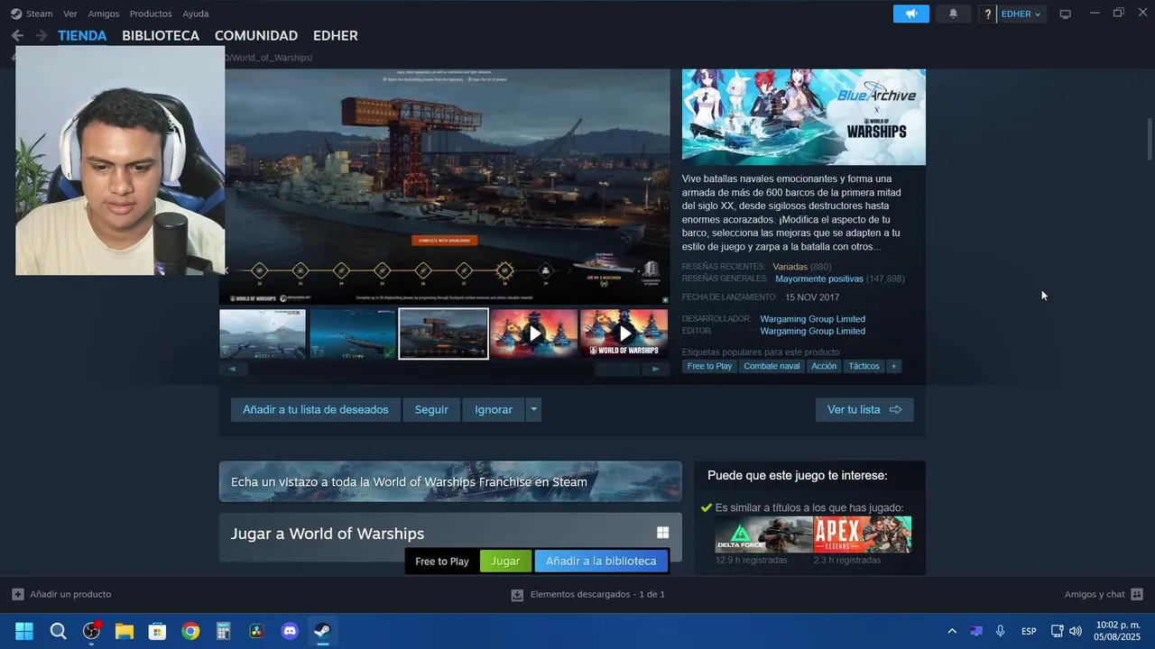Image resolution: width=1155 pixels, height=649 pixels.
Task: Open Microsoft Store from taskbar
Action: tap(157, 631)
